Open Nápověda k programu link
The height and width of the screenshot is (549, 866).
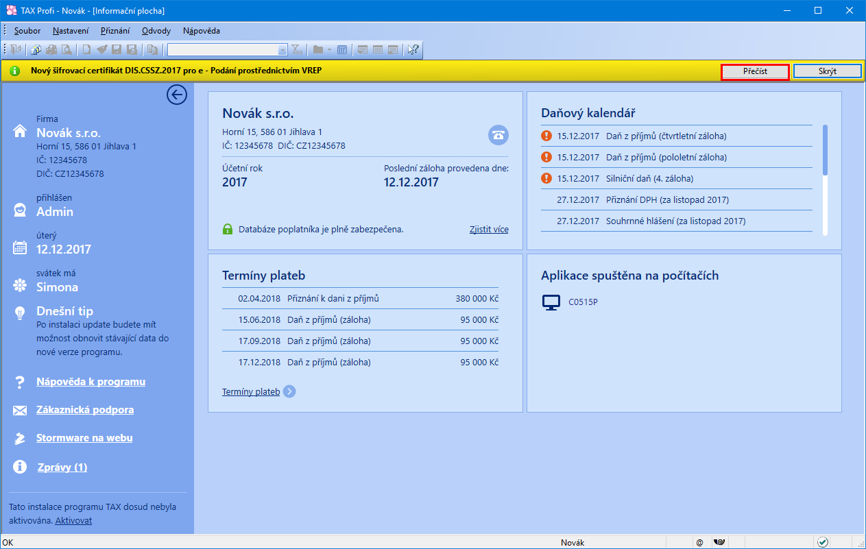(91, 382)
